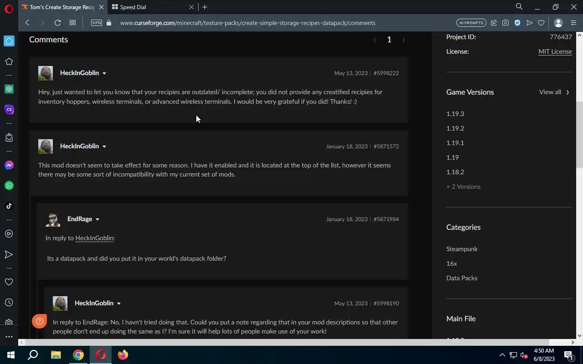This screenshot has width=583, height=364.
Task: Open notifications action center
Action: click(x=568, y=355)
